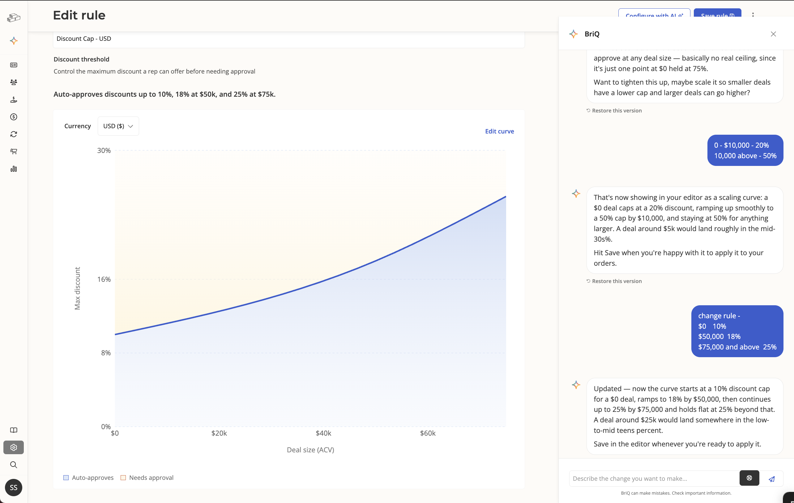
Task: Click the Save rule button
Action: click(x=718, y=13)
